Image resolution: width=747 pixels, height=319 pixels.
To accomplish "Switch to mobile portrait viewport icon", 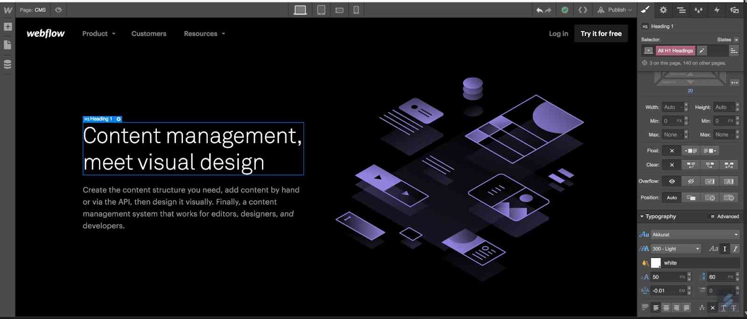I will (356, 10).
